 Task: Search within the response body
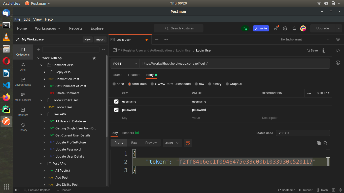coord(325,143)
